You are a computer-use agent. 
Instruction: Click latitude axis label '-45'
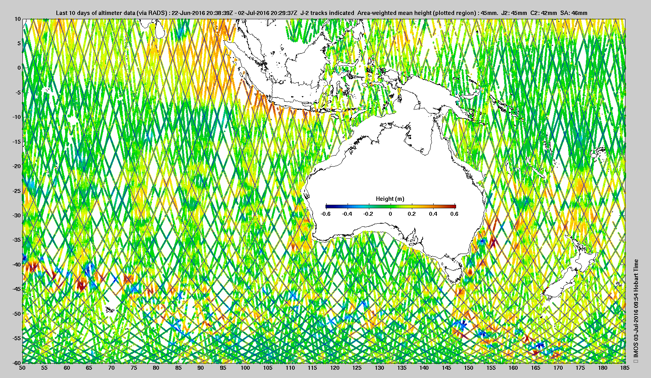(17, 289)
